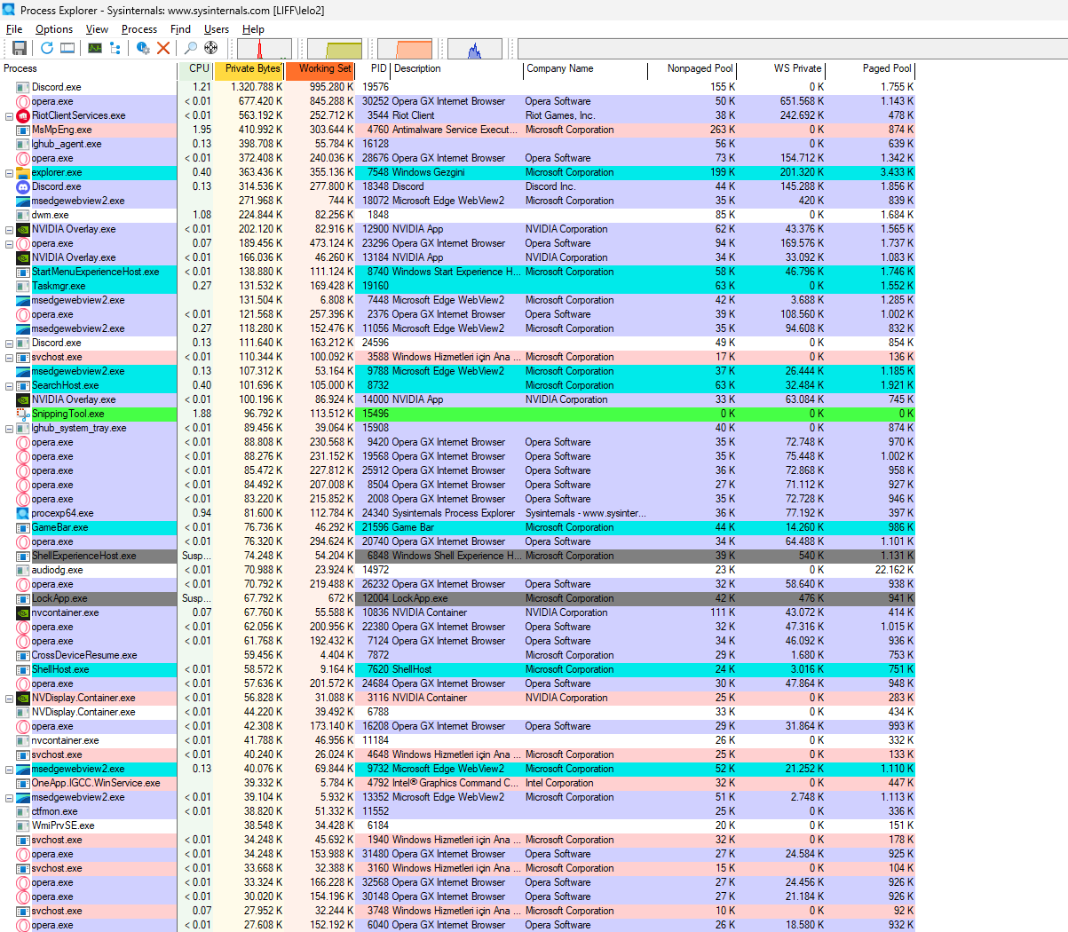Click the Refresh Now toolbar icon
The width and height of the screenshot is (1068, 932).
tap(46, 48)
